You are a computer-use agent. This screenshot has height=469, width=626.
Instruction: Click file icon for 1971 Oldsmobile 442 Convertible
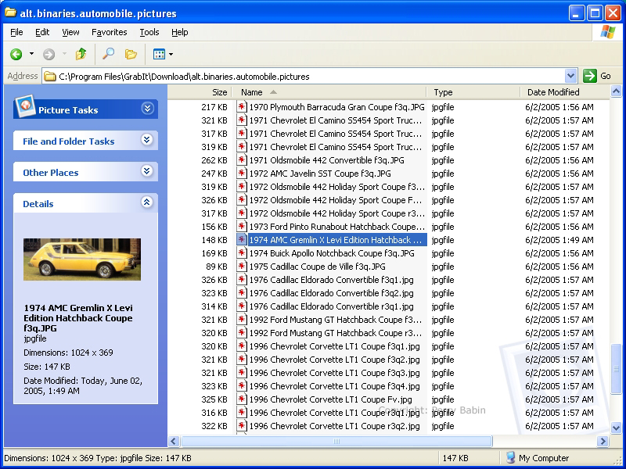tap(241, 160)
